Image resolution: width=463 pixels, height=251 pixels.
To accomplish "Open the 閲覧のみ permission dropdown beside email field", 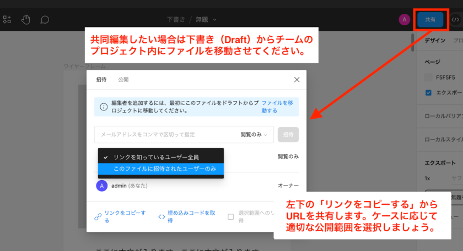I will 256,135.
